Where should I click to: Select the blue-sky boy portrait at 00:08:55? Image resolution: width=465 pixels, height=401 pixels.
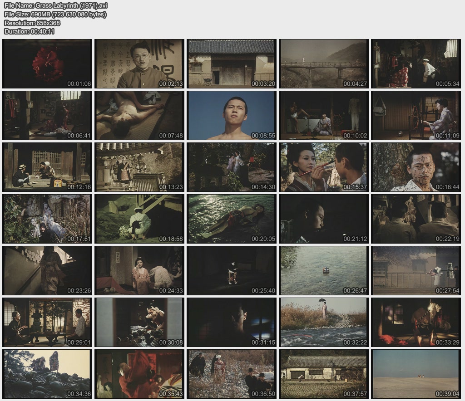pos(232,115)
